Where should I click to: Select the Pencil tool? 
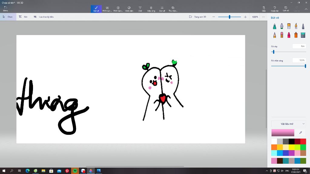pyautogui.click(x=275, y=35)
